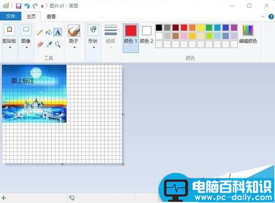Image resolution: width=275 pixels, height=203 pixels.
Task: Select the Pencil tool
Action: point(40,32)
